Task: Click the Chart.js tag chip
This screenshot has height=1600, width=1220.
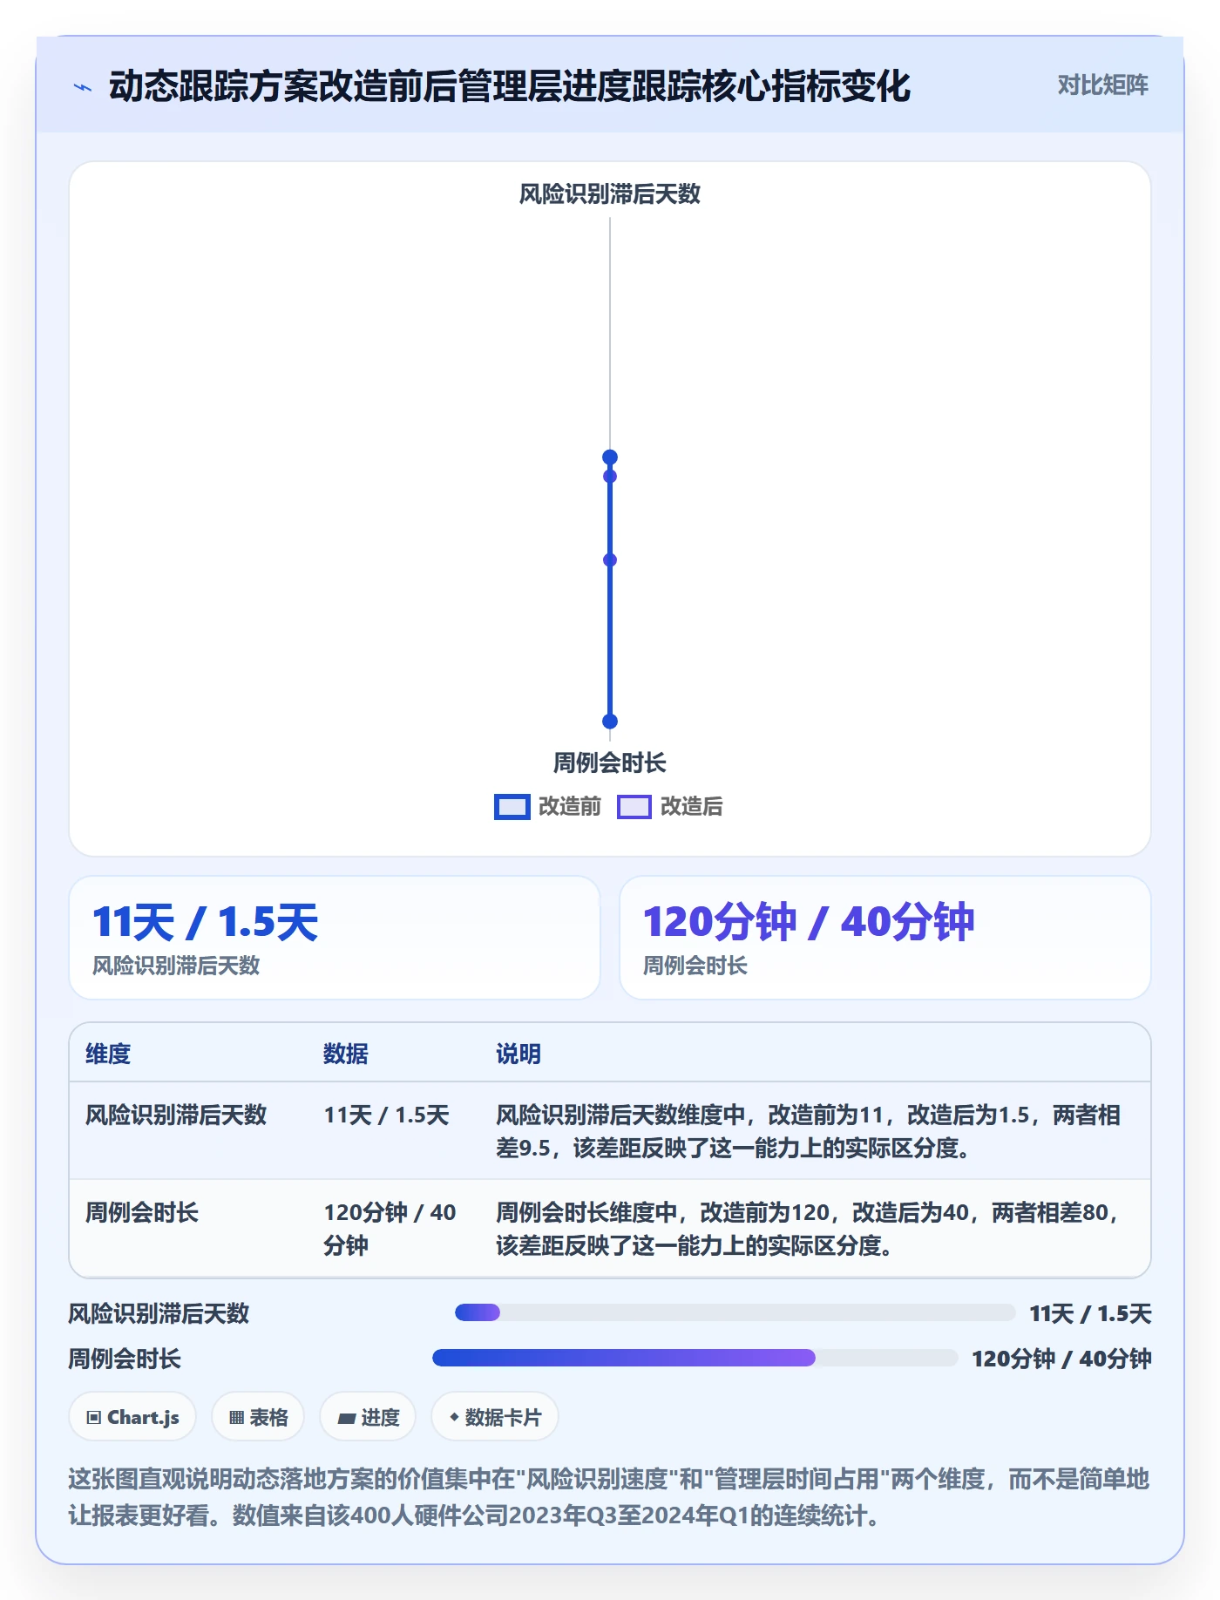Action: 132,1417
